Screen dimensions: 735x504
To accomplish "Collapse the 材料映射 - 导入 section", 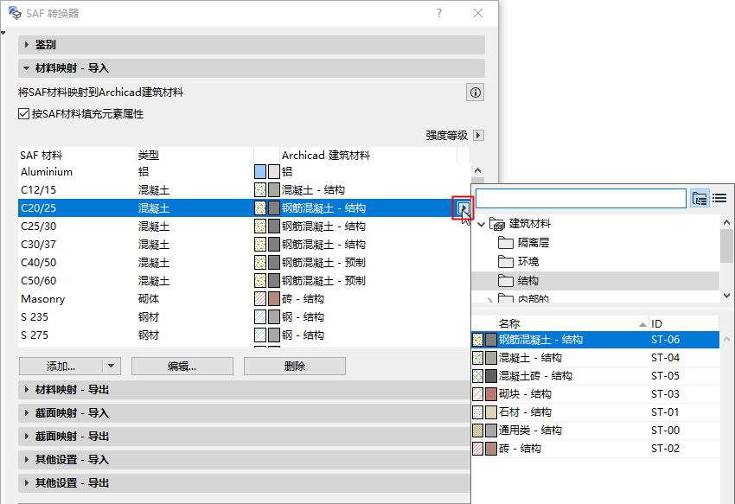I will click(252, 68).
